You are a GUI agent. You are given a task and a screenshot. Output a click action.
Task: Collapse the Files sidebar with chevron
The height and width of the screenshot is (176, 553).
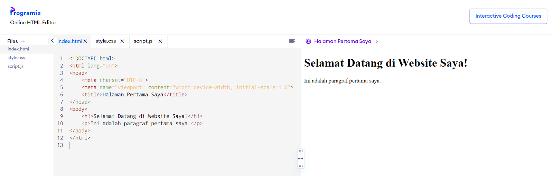(x=52, y=41)
